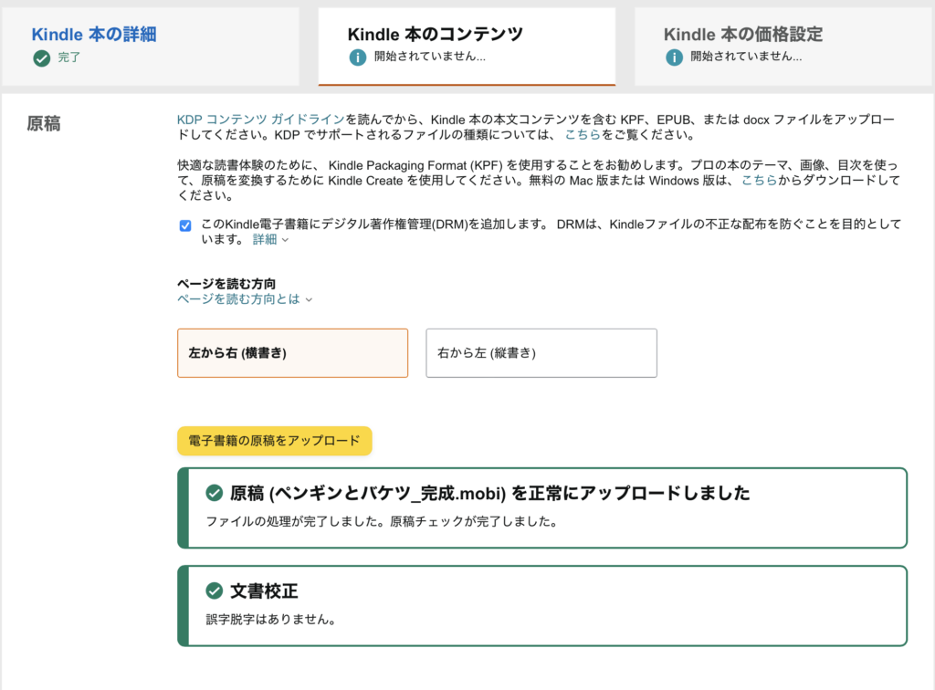
Task: Click the checkmark icon beside 文書校正
Action: pos(215,591)
